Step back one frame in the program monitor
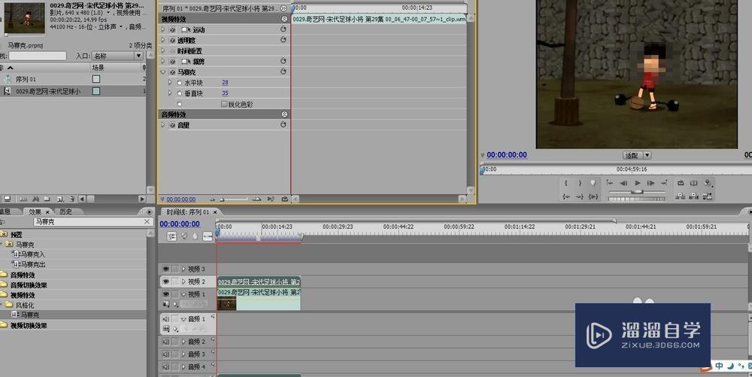Viewport: 752px width, 377px height. pyautogui.click(x=623, y=183)
